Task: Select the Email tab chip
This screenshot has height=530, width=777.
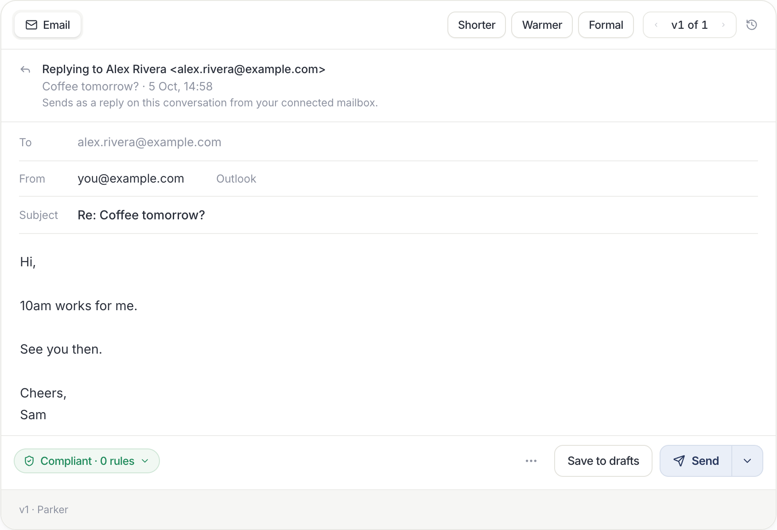Action: click(x=48, y=25)
